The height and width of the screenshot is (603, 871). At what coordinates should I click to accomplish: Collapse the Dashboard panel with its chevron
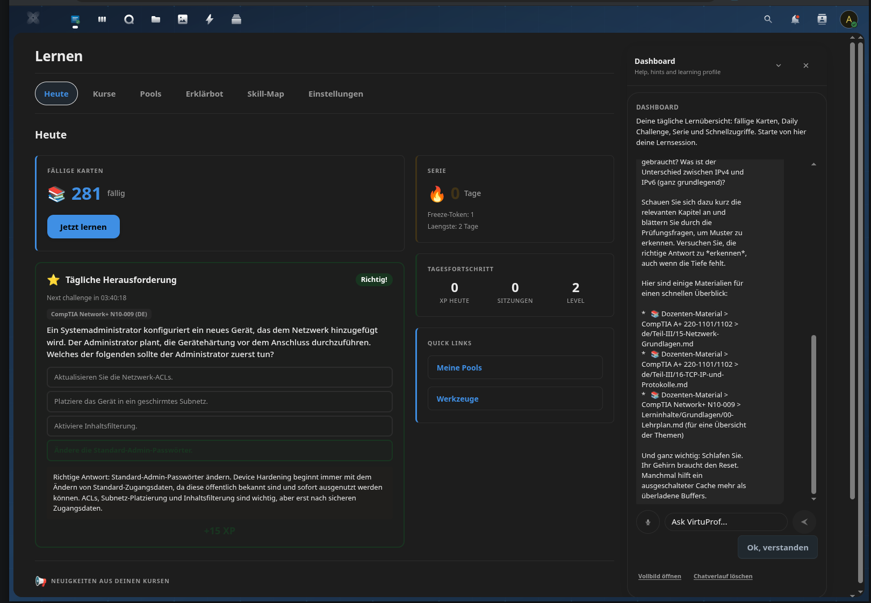pyautogui.click(x=778, y=65)
